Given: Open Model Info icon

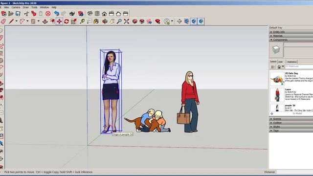Looking at the screenshot, I should (x=81, y=14).
